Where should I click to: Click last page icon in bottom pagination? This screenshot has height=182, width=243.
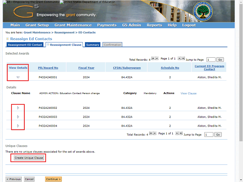(x=181, y=133)
